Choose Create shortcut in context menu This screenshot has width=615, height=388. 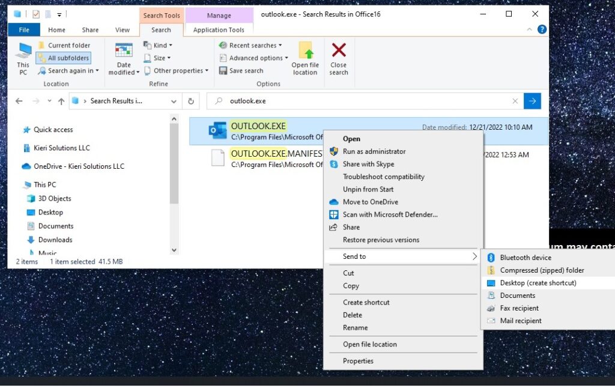[x=403, y=303]
